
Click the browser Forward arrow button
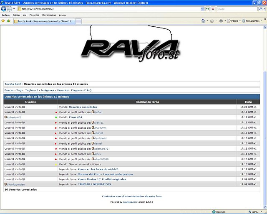[x=9, y=9]
